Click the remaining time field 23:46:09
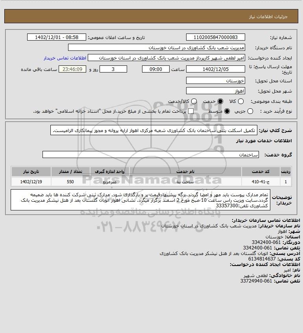This screenshot has height=333, width=303. tap(72, 69)
